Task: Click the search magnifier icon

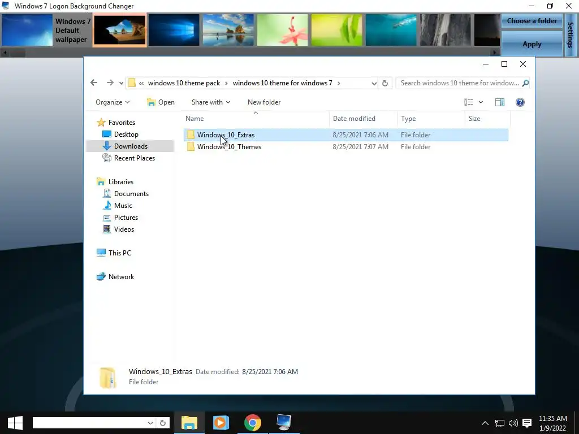Action: [x=525, y=83]
